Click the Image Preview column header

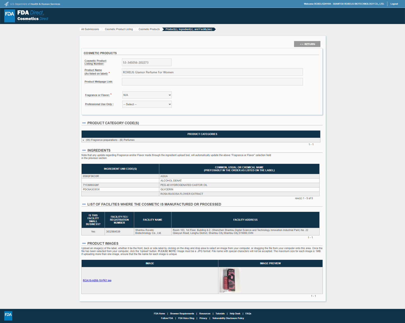(270, 263)
